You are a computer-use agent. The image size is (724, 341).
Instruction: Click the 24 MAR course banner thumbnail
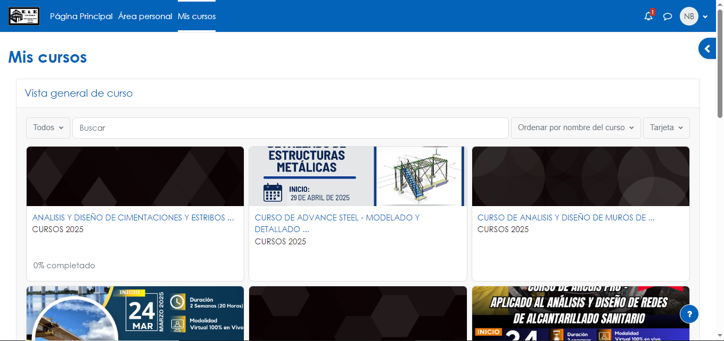(135, 313)
